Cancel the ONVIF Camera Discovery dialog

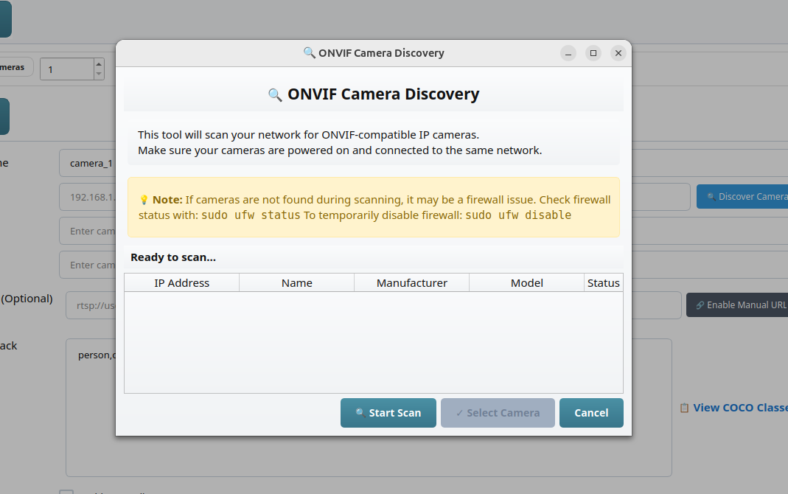click(x=591, y=413)
